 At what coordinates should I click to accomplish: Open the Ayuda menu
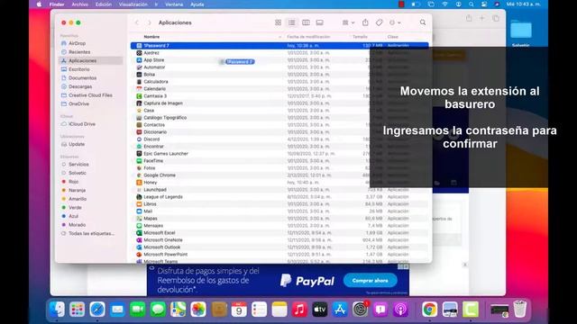[197, 4]
